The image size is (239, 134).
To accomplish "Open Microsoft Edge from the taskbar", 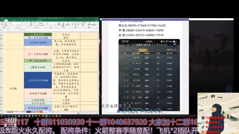I will 12,116.
